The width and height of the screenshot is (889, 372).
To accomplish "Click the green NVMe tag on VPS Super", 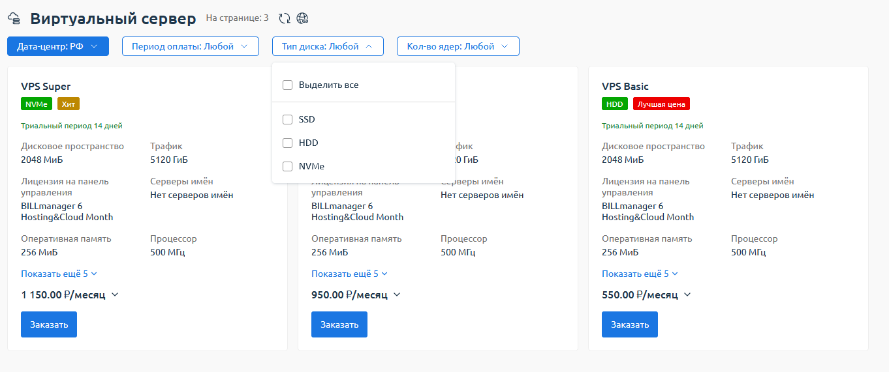I will click(x=37, y=104).
